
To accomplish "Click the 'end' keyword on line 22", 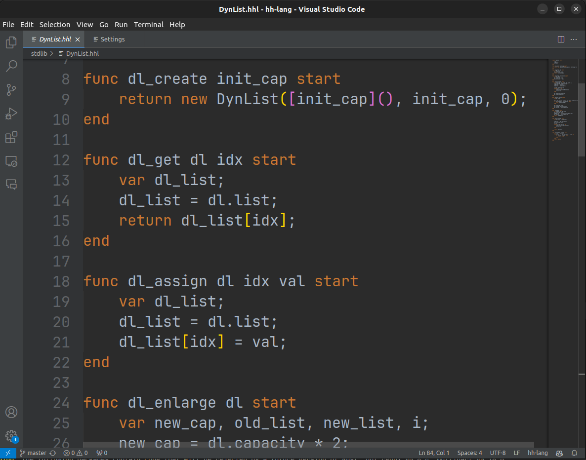I will point(96,363).
